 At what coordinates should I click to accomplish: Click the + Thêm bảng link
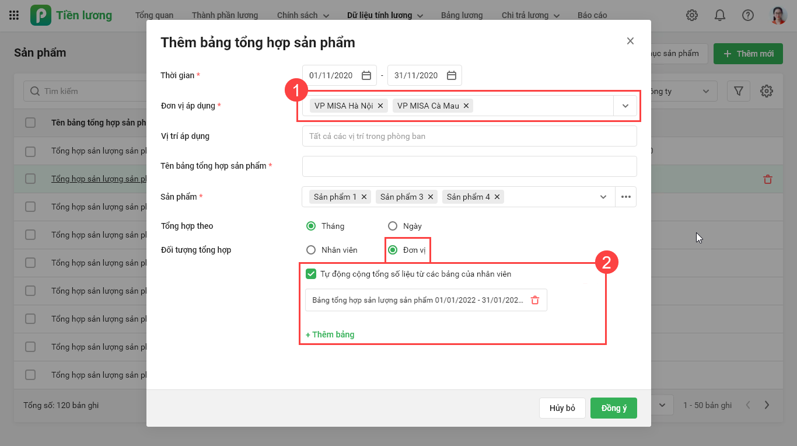(330, 334)
